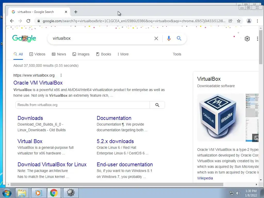
Task: Open the Google apps dots icon
Action: pos(258,39)
